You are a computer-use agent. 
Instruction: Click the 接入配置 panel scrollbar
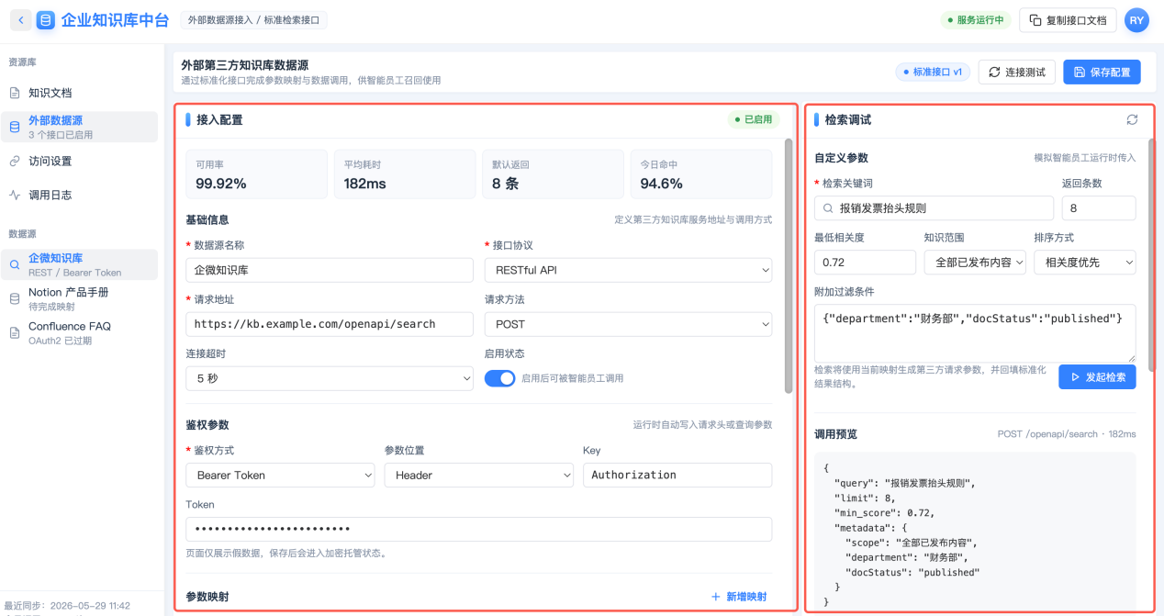pyautogui.click(x=789, y=266)
